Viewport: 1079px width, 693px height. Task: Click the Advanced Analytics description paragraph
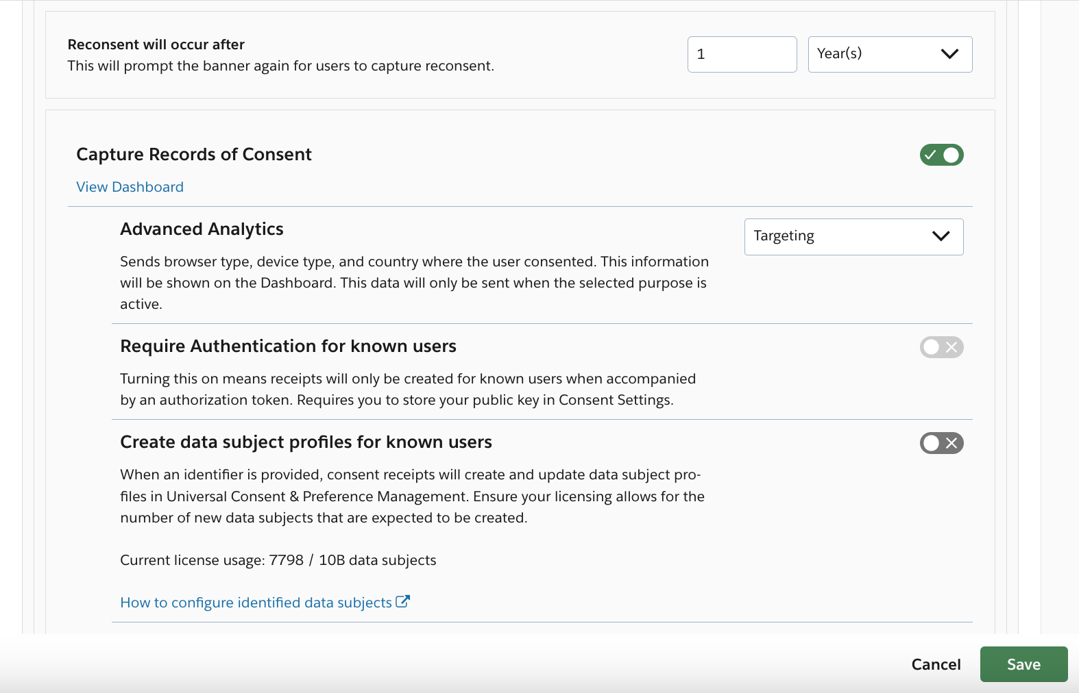[x=414, y=283]
